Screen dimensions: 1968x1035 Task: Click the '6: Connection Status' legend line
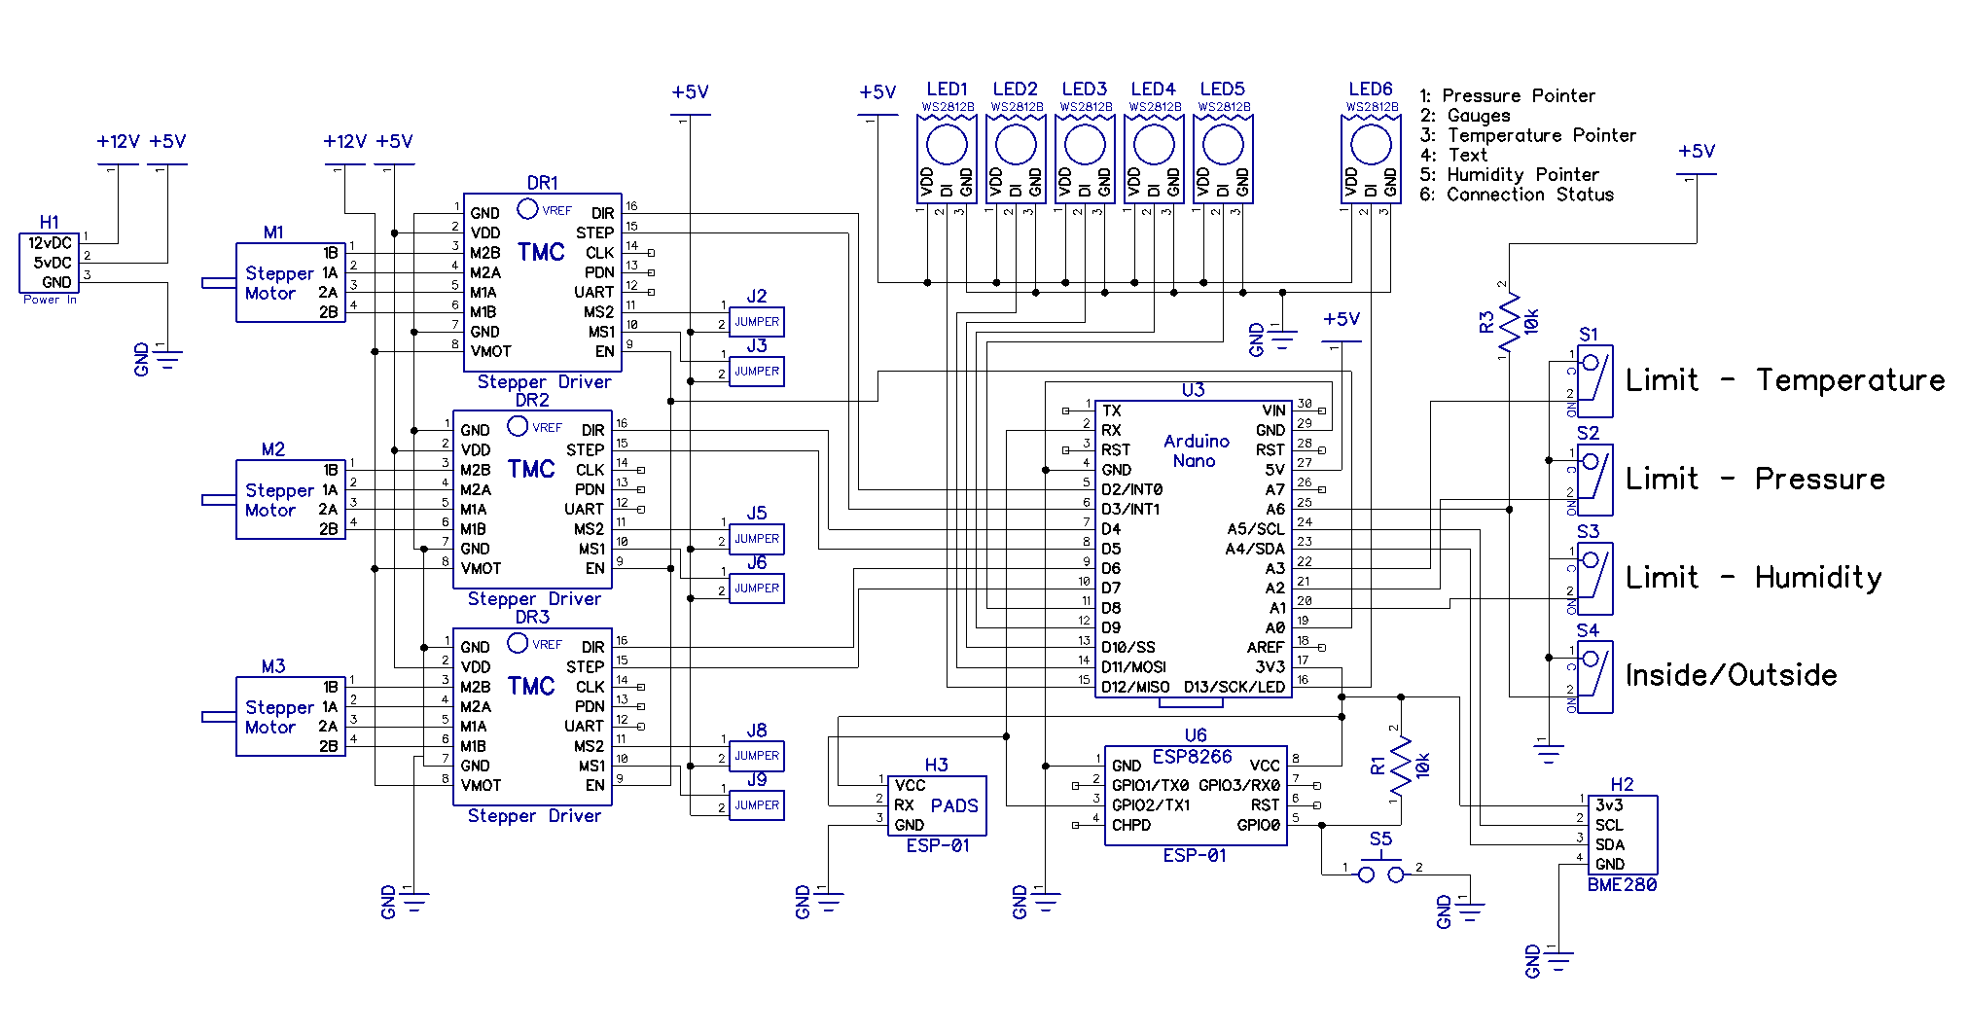(x=1517, y=195)
